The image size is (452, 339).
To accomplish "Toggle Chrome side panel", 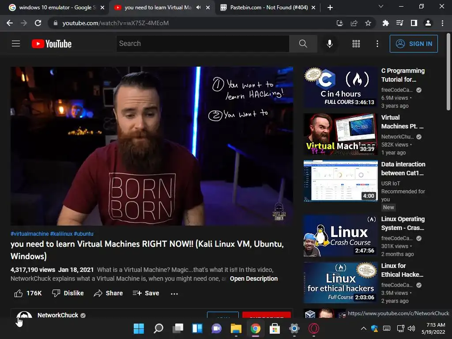I will click(414, 23).
